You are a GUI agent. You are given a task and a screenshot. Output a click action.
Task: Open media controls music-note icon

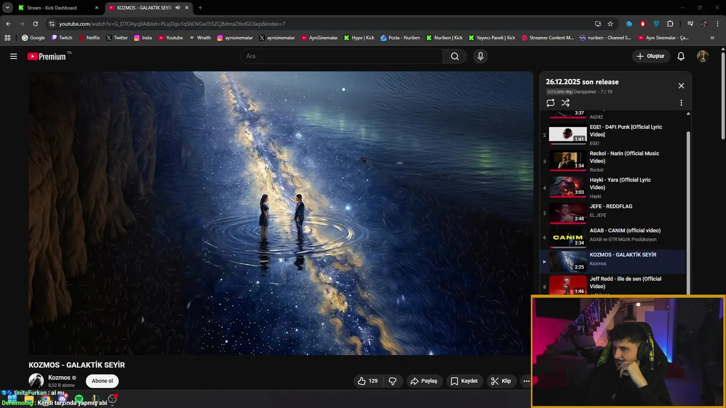click(x=690, y=24)
